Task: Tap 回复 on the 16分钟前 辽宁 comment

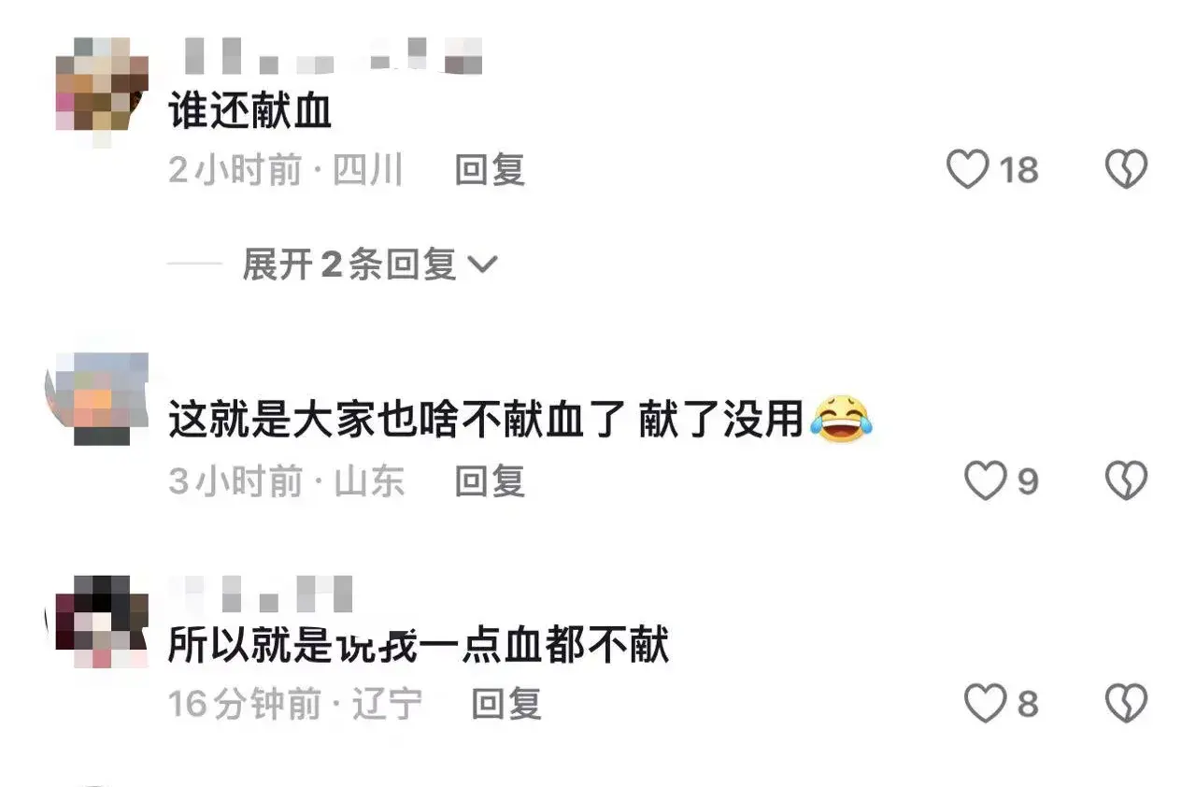Action: click(506, 703)
